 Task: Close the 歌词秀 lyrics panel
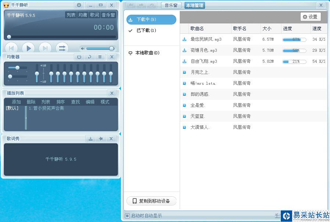[111, 139]
